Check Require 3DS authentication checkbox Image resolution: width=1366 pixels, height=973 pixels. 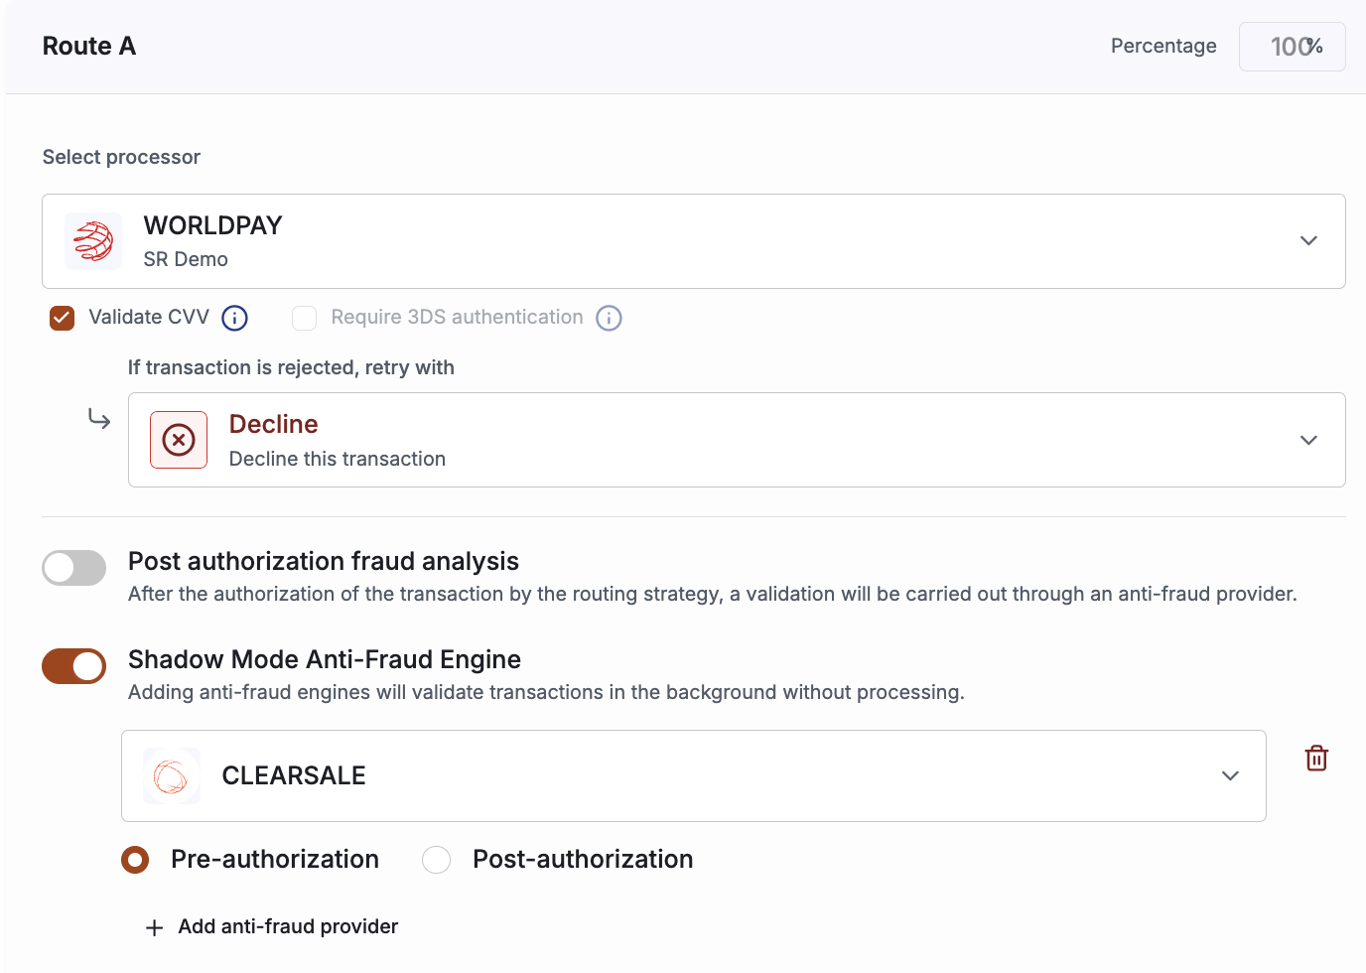(x=304, y=318)
